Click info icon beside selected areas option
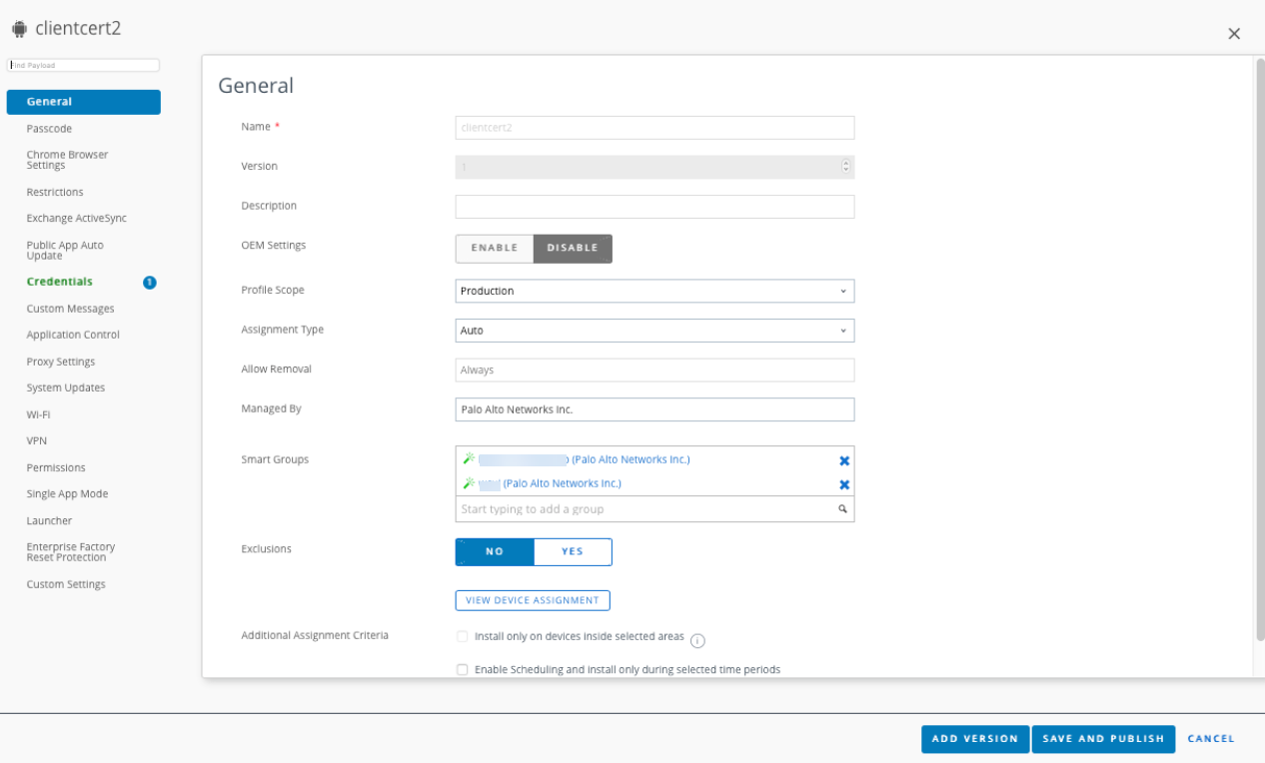This screenshot has height=763, width=1265. tap(698, 641)
